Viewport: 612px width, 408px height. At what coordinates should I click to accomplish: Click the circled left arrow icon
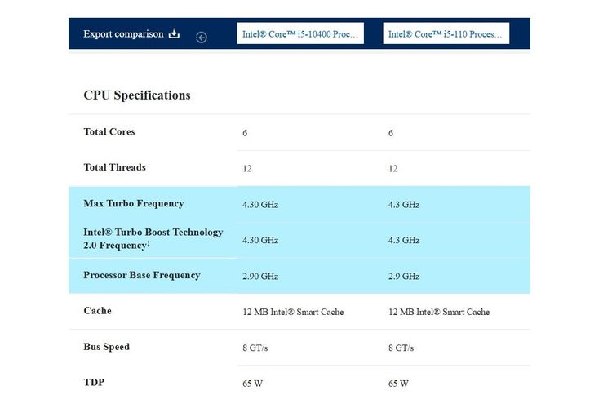(x=202, y=38)
